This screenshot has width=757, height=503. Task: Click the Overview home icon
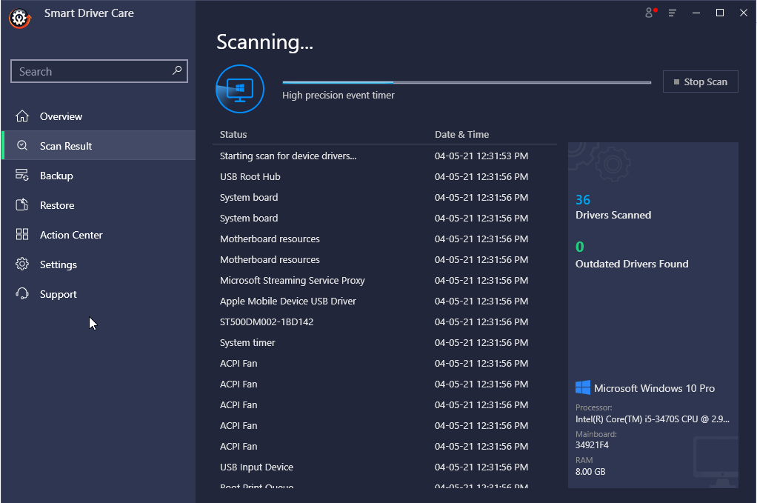click(22, 116)
